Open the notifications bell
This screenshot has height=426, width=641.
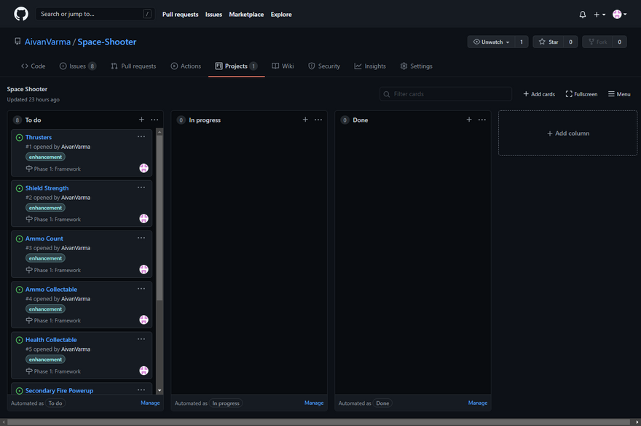click(582, 15)
